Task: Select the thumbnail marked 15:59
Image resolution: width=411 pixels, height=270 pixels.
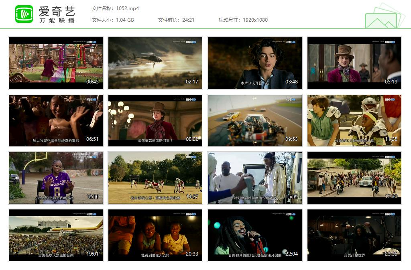Action: tap(254, 178)
